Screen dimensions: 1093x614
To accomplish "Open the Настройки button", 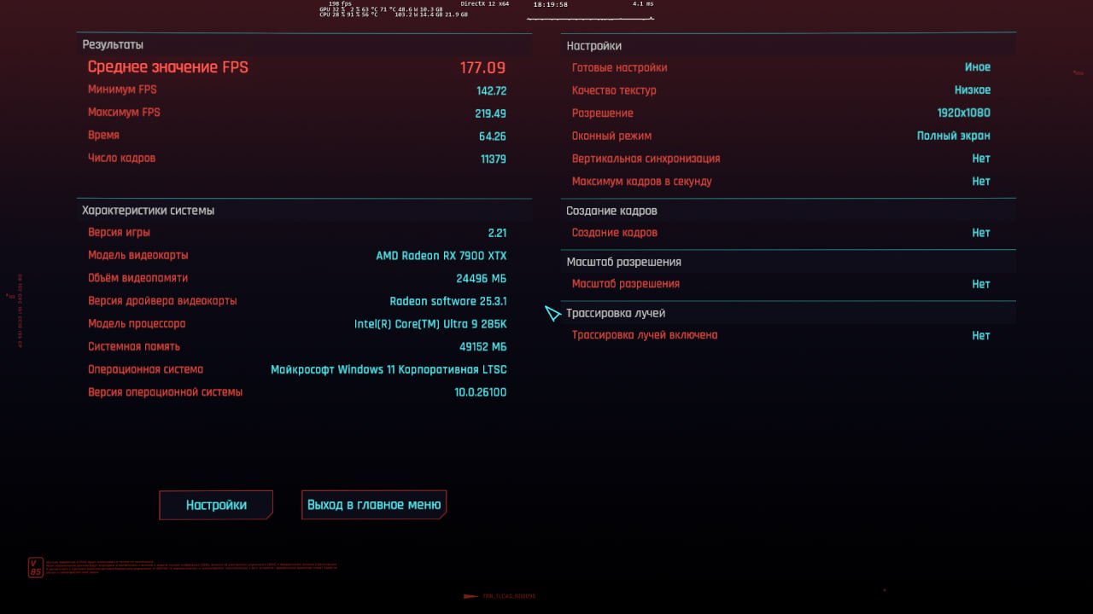I will click(x=216, y=505).
